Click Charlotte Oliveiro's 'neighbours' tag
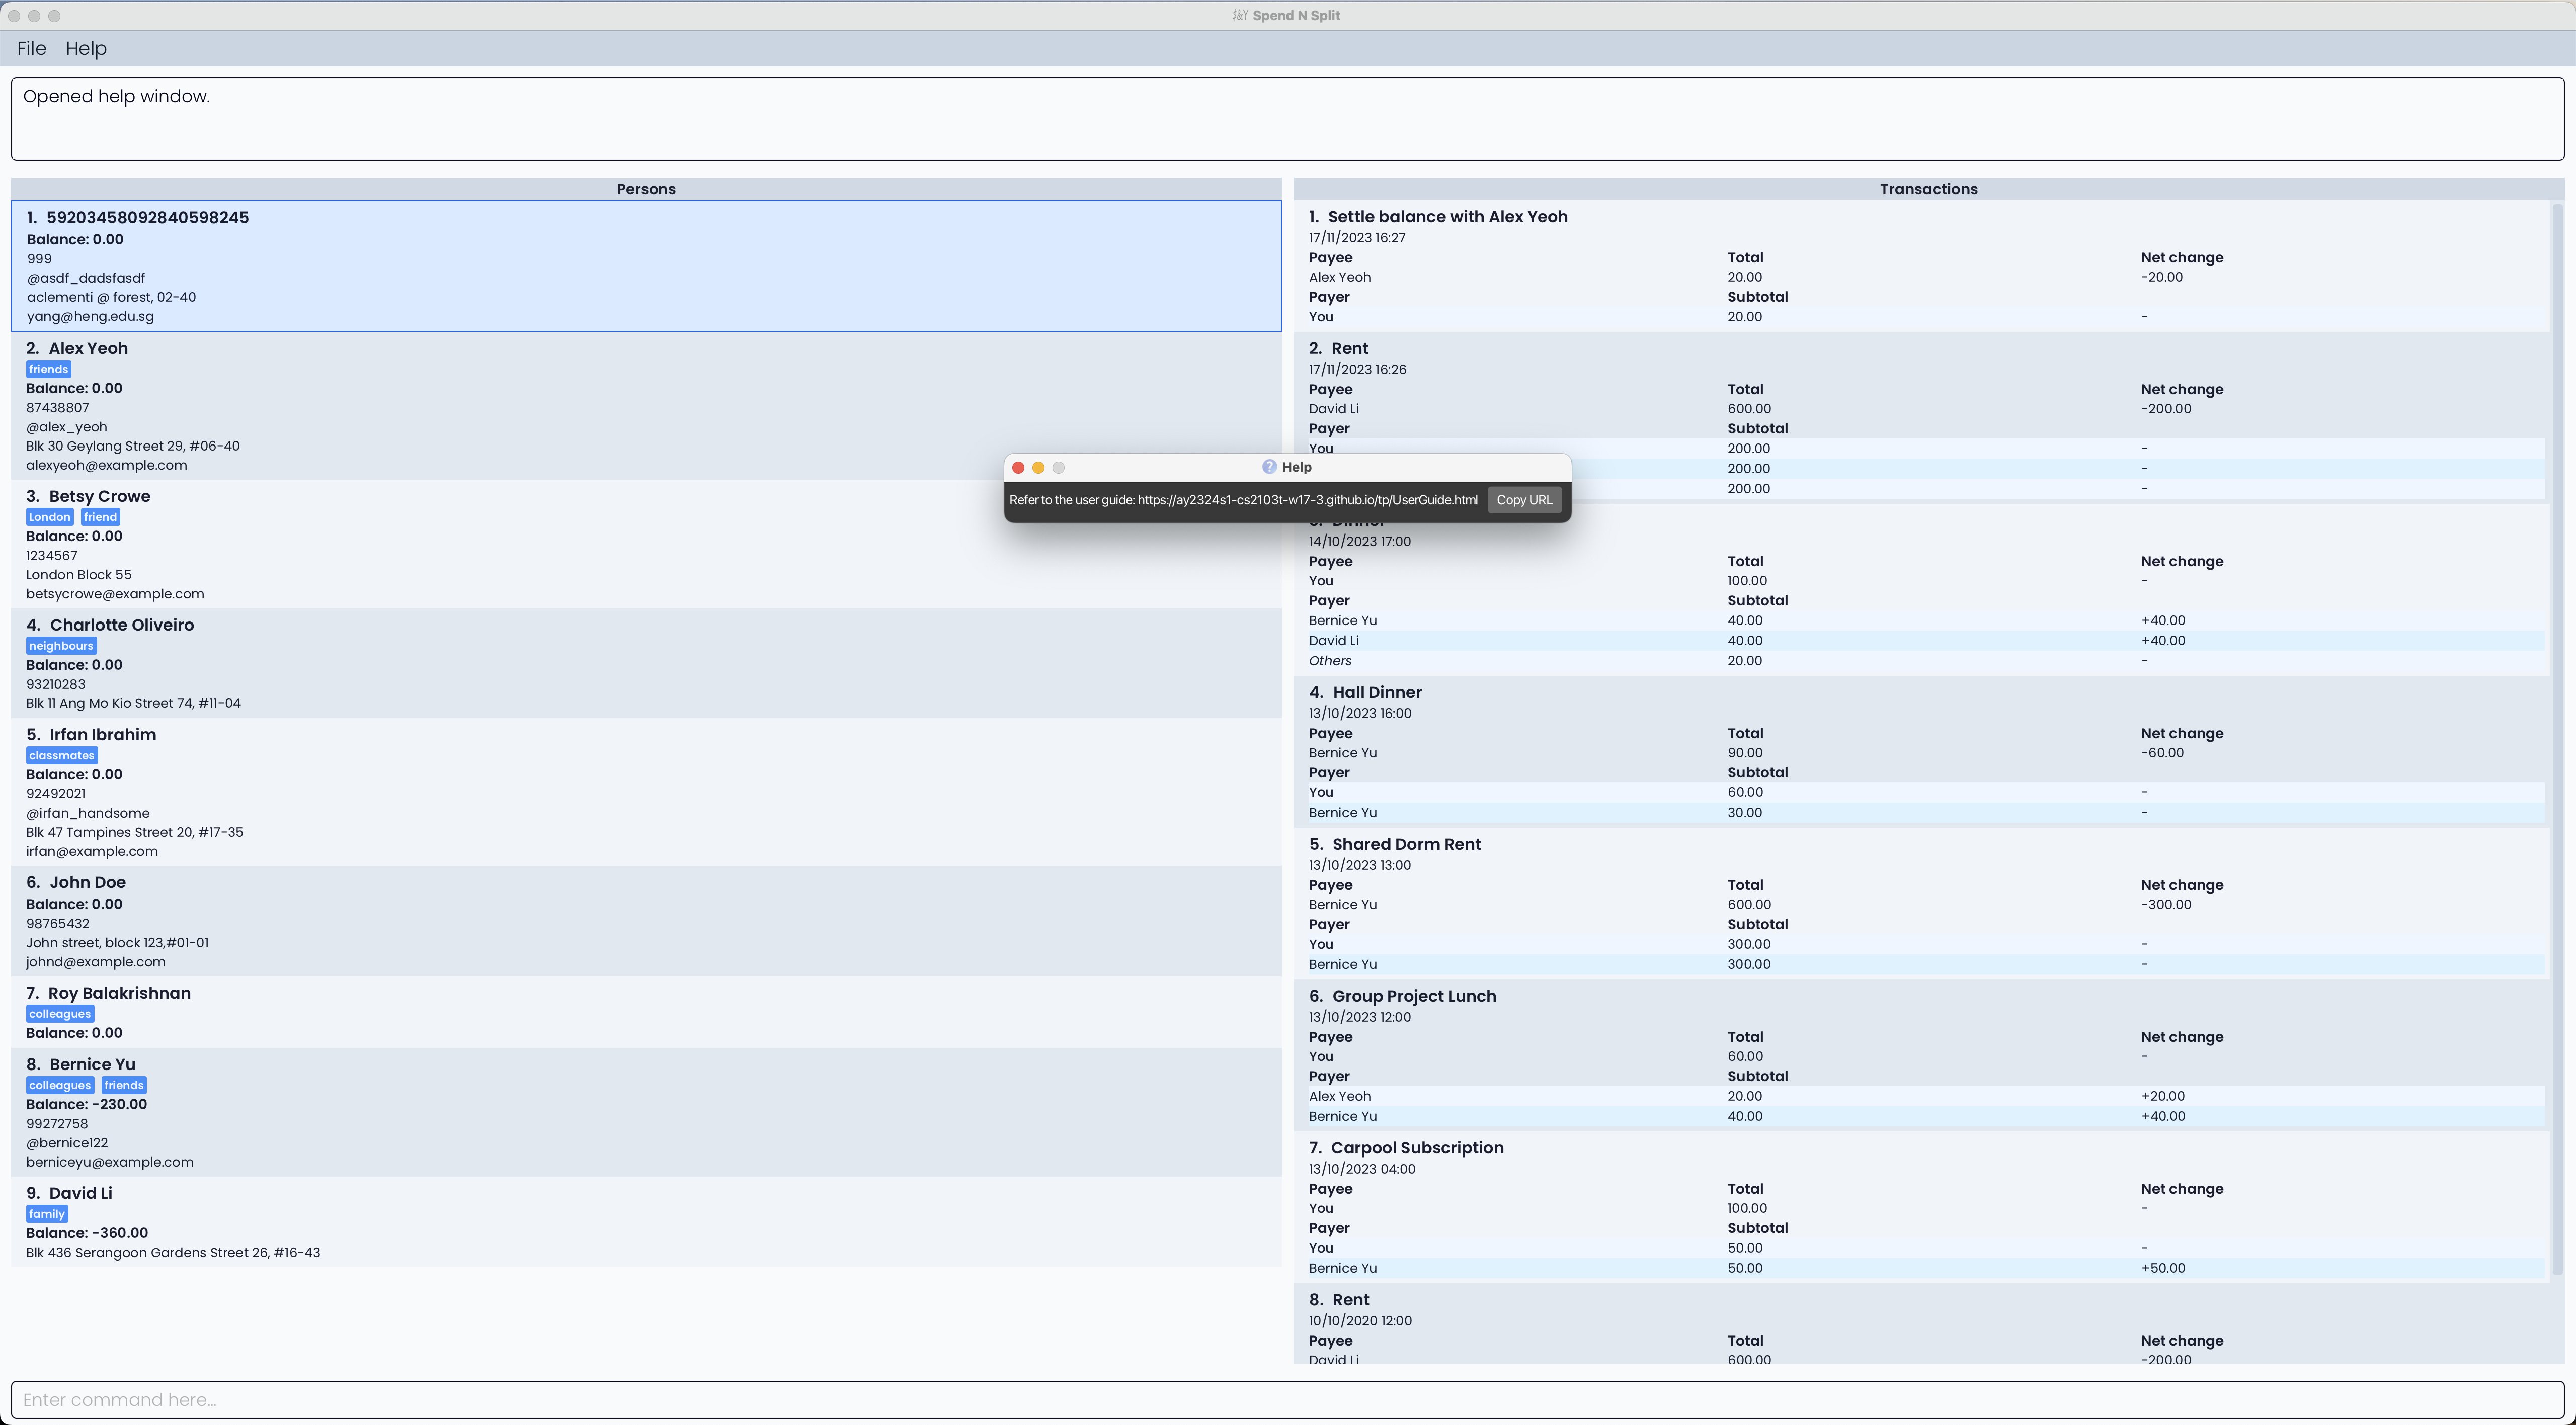 coord(61,646)
